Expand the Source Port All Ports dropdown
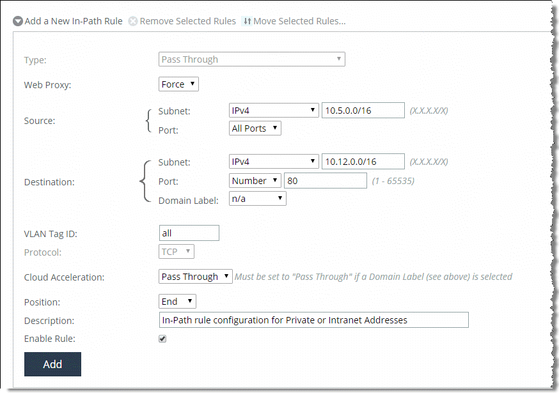 255,128
